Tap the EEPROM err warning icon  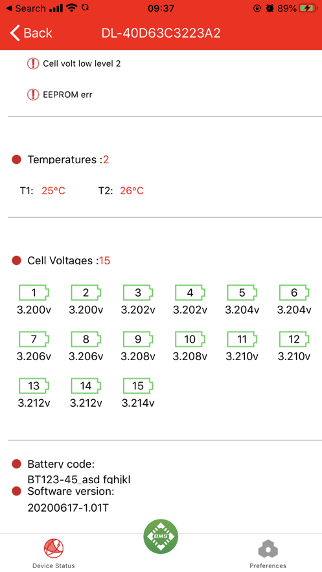coord(33,95)
